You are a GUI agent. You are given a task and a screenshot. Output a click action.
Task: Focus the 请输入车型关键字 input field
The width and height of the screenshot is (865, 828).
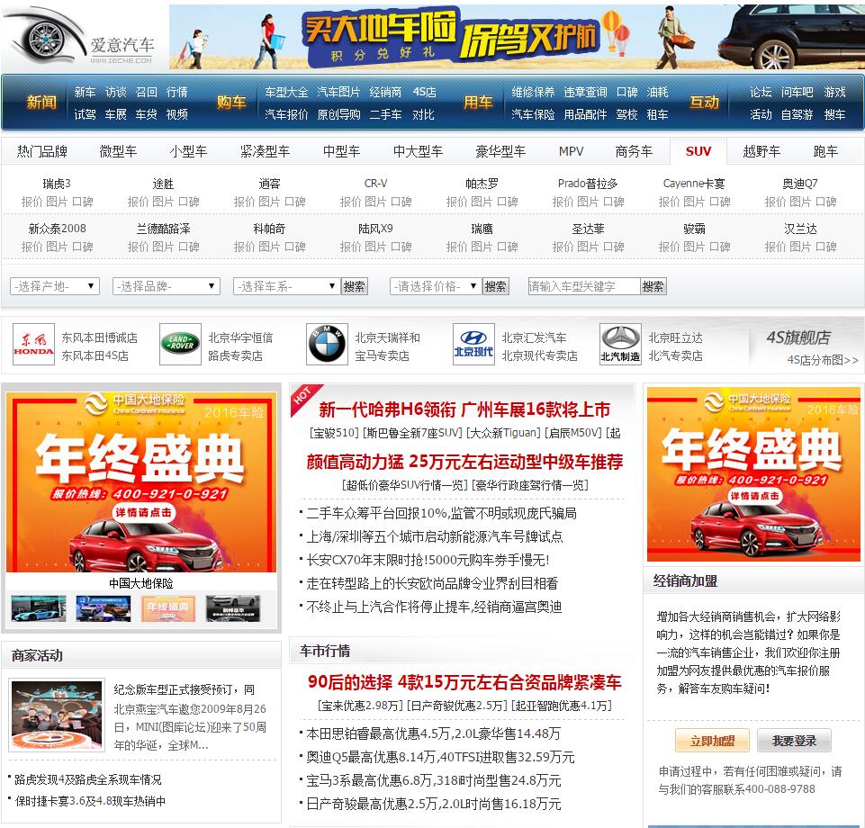[583, 286]
